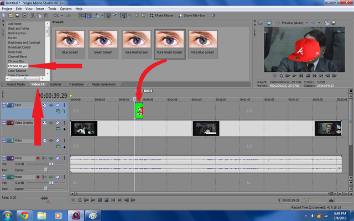The image size is (354, 221).
Task: Click Preview on external monitor icon
Action: click(x=269, y=23)
